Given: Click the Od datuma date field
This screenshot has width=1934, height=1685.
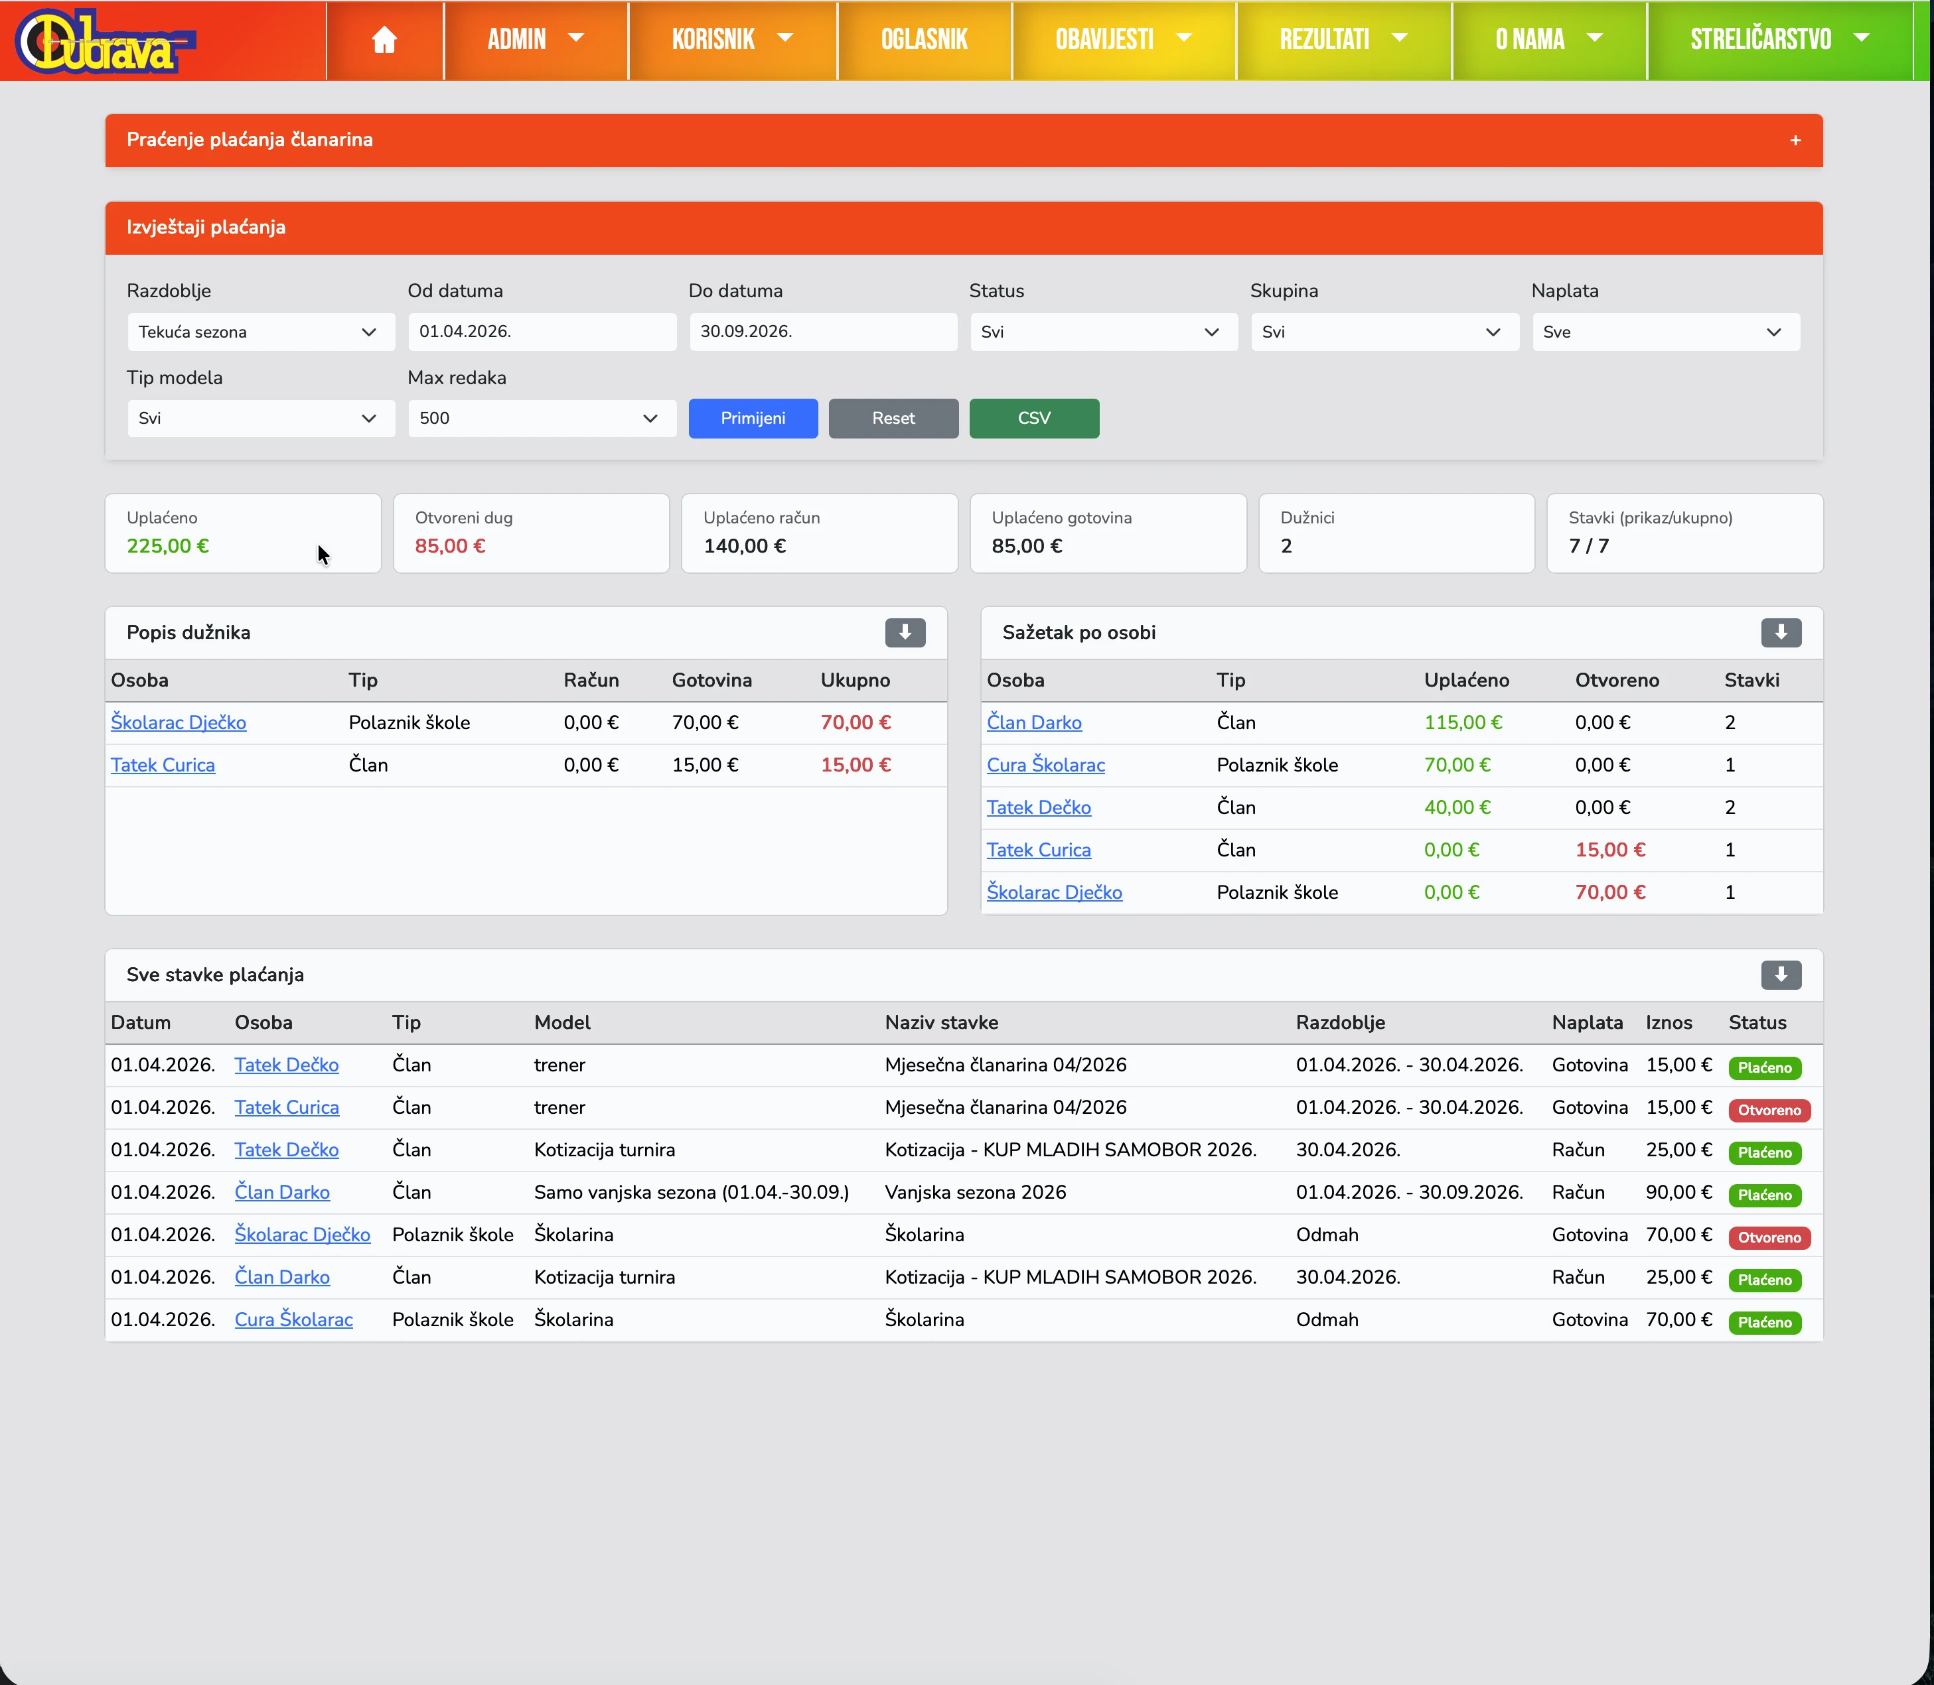Looking at the screenshot, I should pyautogui.click(x=541, y=332).
